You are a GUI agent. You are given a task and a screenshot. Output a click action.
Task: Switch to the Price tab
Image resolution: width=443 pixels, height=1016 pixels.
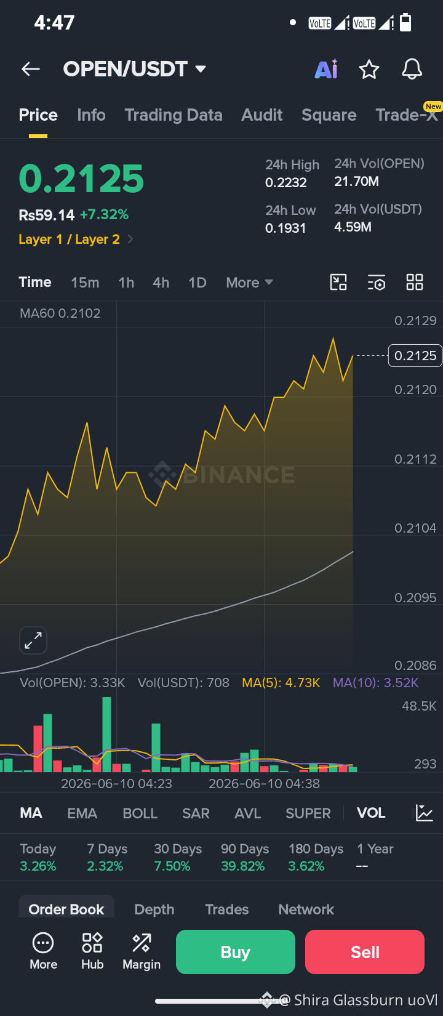coord(38,115)
